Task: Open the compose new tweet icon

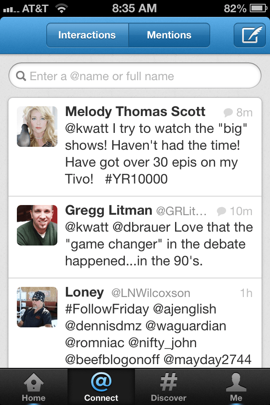Action: (250, 35)
